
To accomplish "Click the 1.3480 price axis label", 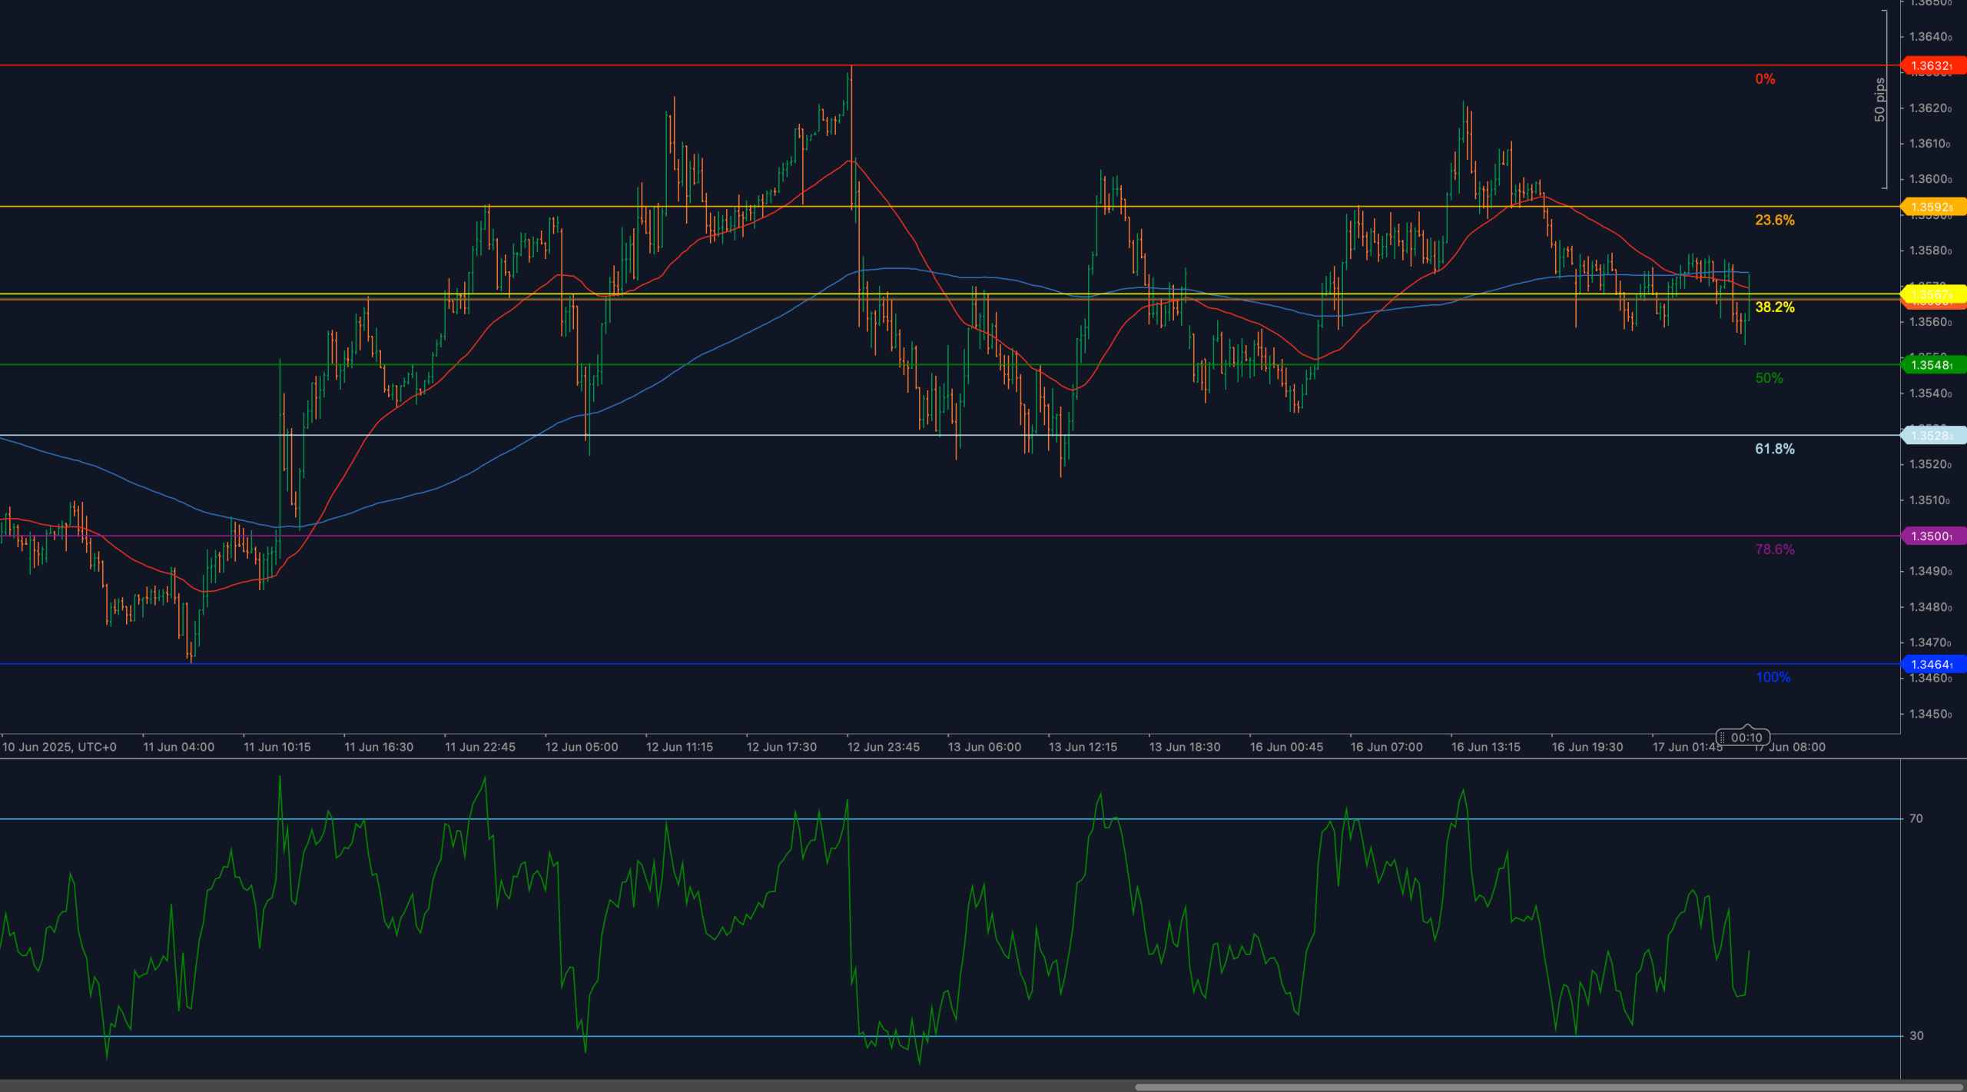I will tap(1930, 608).
